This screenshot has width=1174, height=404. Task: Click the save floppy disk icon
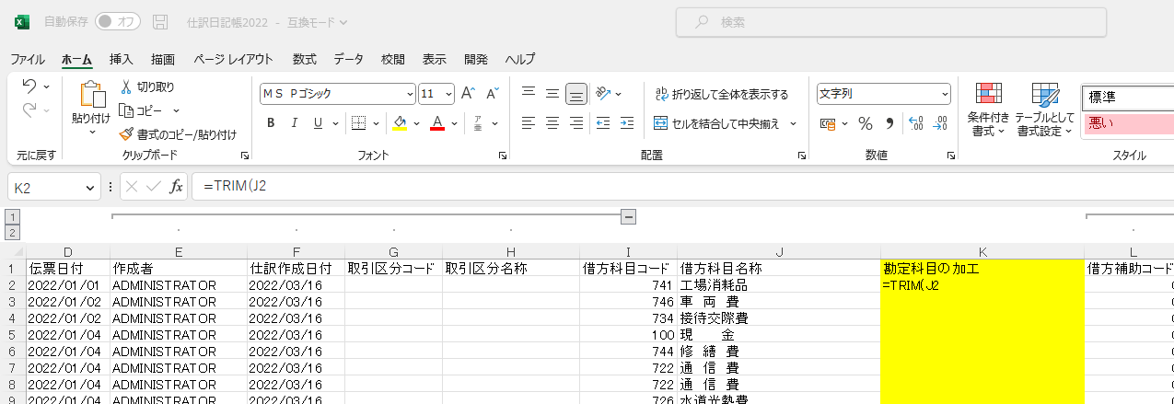click(x=160, y=21)
